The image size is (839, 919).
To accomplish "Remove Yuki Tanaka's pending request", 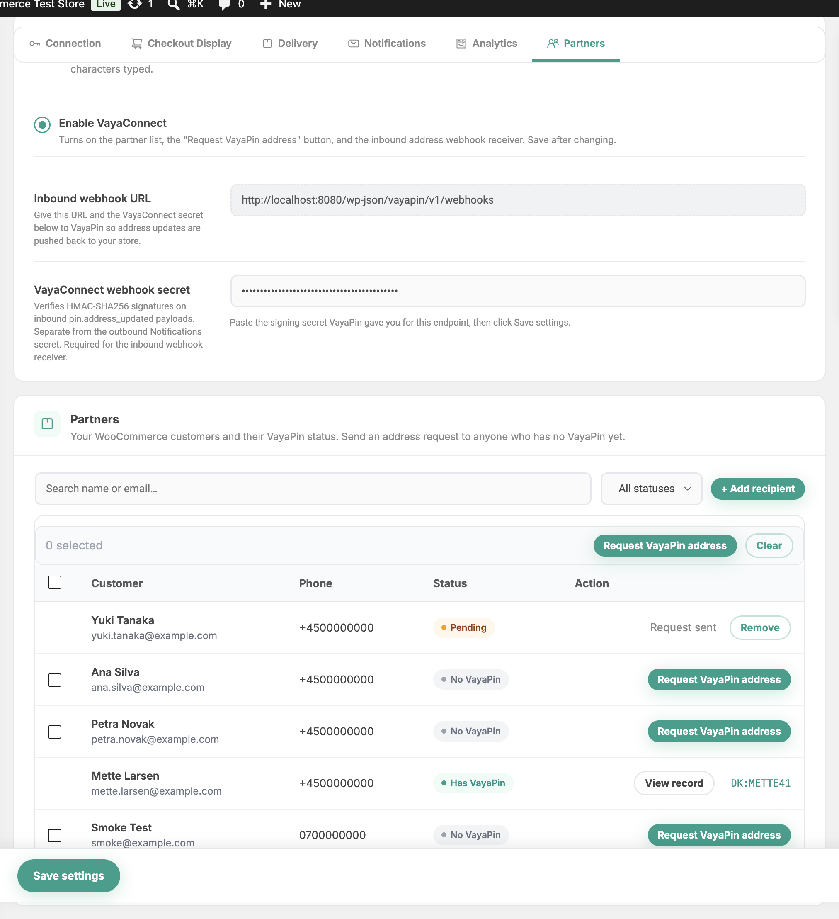I will pyautogui.click(x=760, y=628).
